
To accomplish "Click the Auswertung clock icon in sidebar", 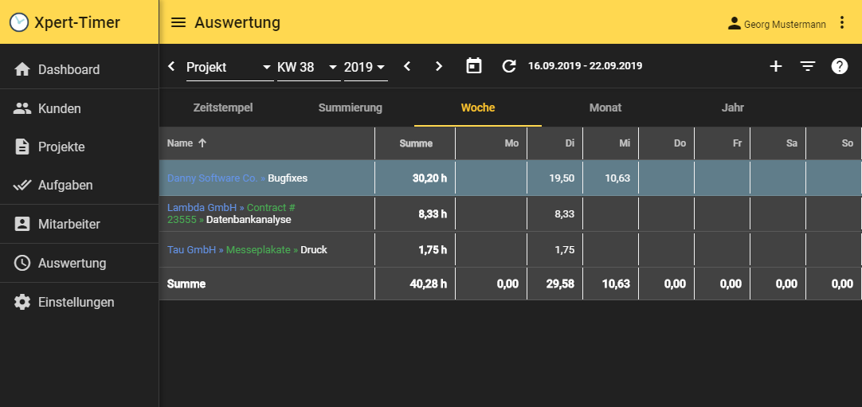I will pos(22,263).
